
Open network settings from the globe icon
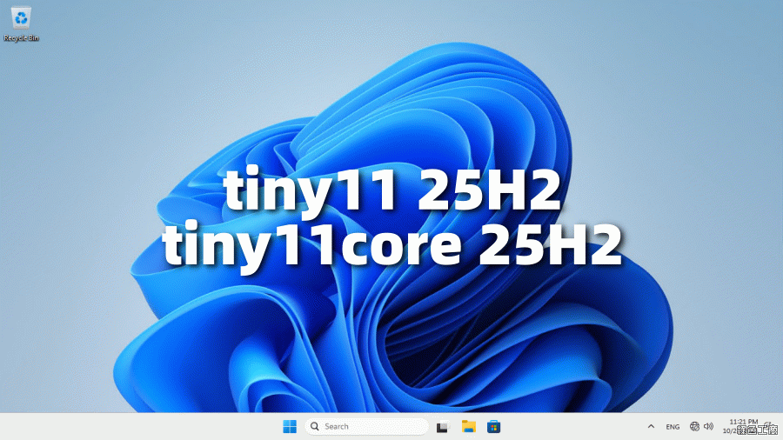[694, 426]
